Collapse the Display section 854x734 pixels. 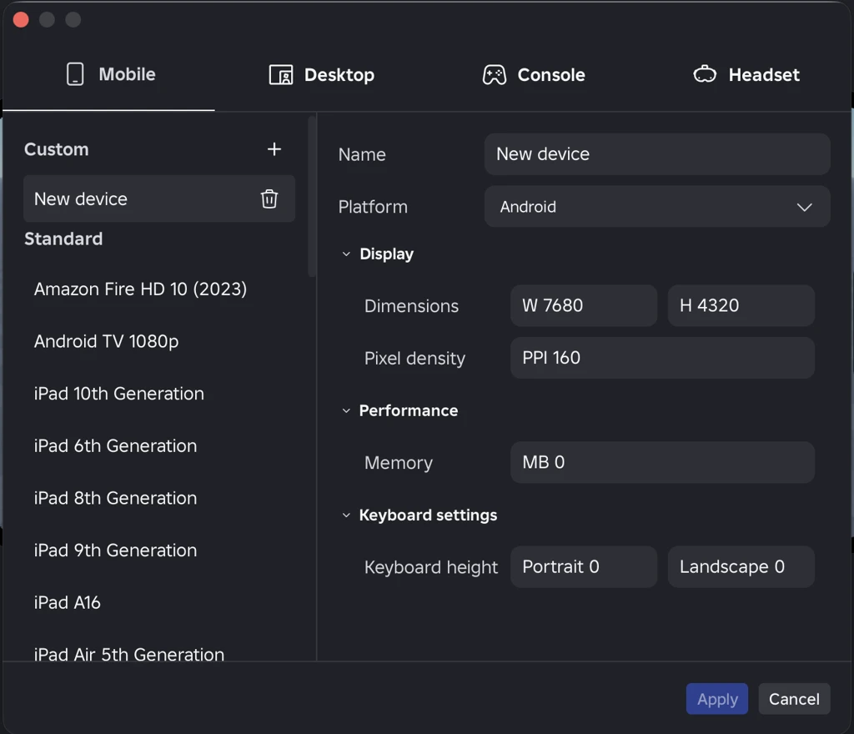coord(346,254)
